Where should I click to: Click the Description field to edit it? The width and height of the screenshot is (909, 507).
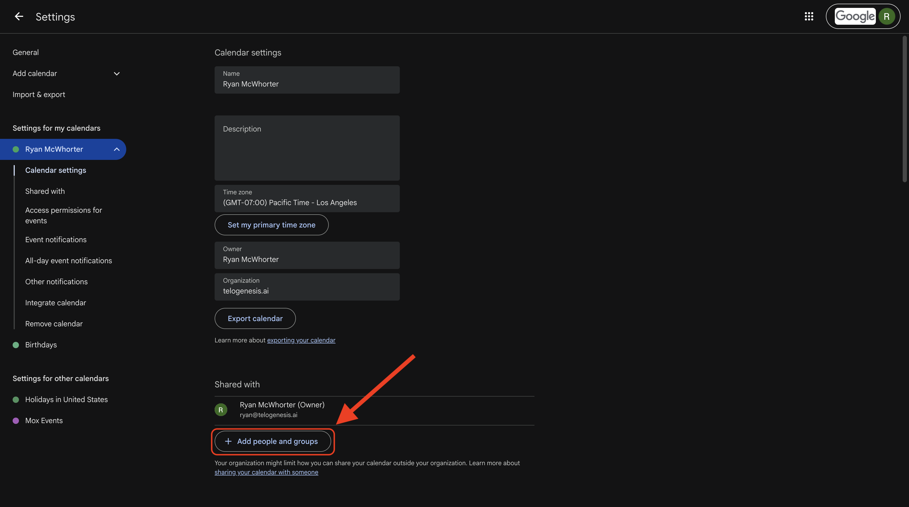pyautogui.click(x=307, y=148)
